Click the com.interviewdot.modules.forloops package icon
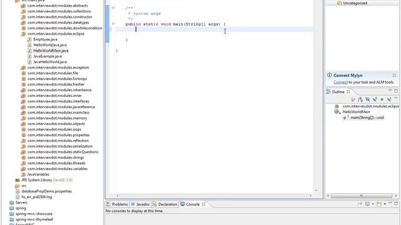The height and width of the screenshot is (225, 401). click(23, 79)
